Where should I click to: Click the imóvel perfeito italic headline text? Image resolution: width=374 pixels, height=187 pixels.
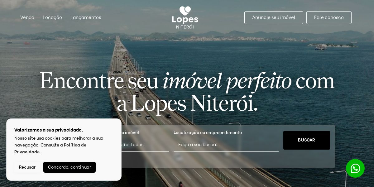click(x=227, y=81)
